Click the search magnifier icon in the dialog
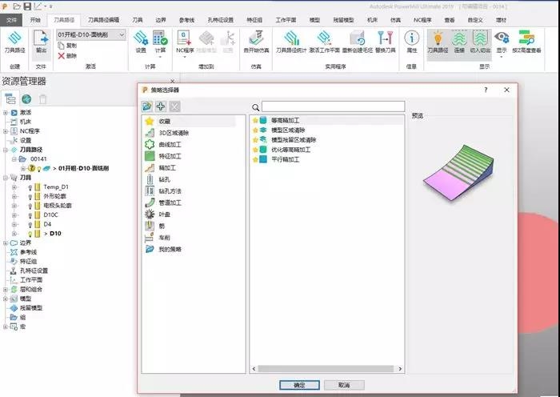The width and height of the screenshot is (560, 397). click(x=256, y=107)
